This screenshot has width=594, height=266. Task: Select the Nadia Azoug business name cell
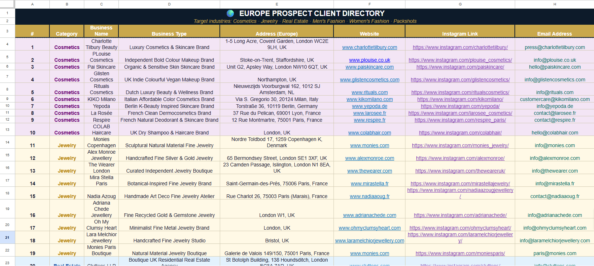tap(101, 193)
